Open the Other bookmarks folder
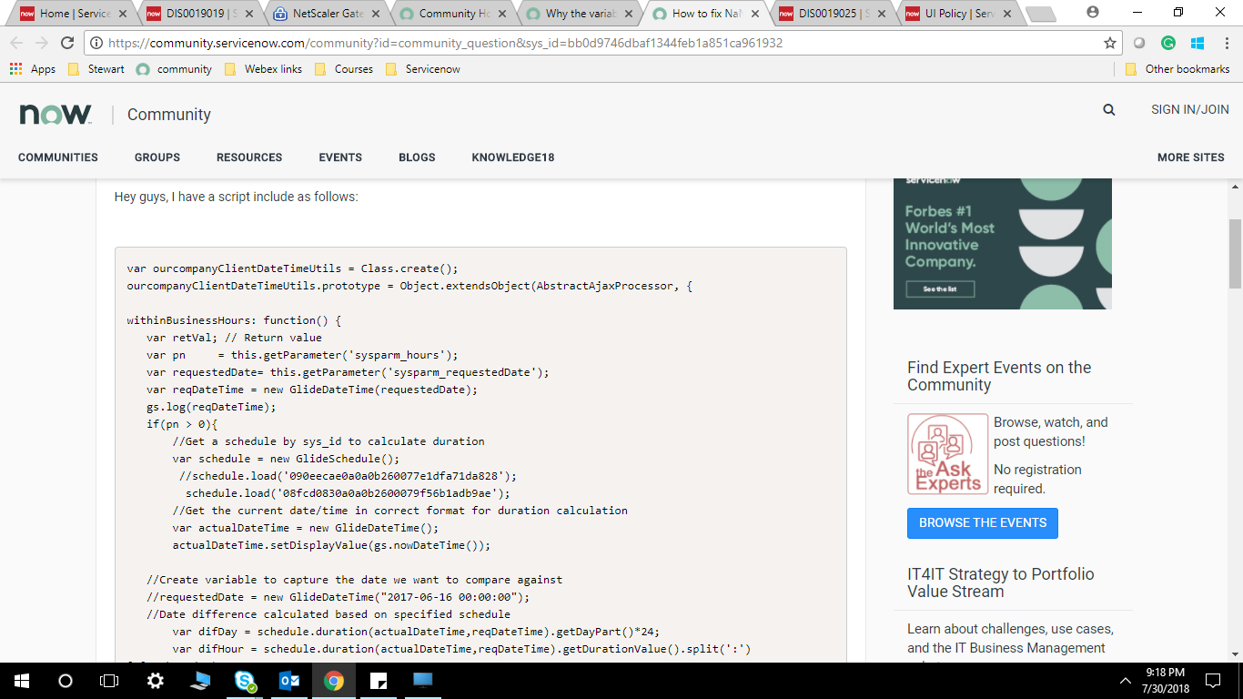1243x699 pixels. tap(1177, 69)
